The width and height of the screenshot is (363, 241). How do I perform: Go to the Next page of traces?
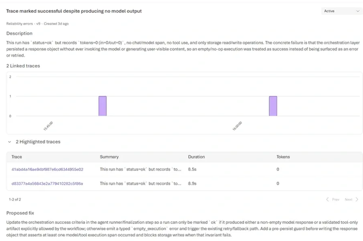[x=351, y=199]
